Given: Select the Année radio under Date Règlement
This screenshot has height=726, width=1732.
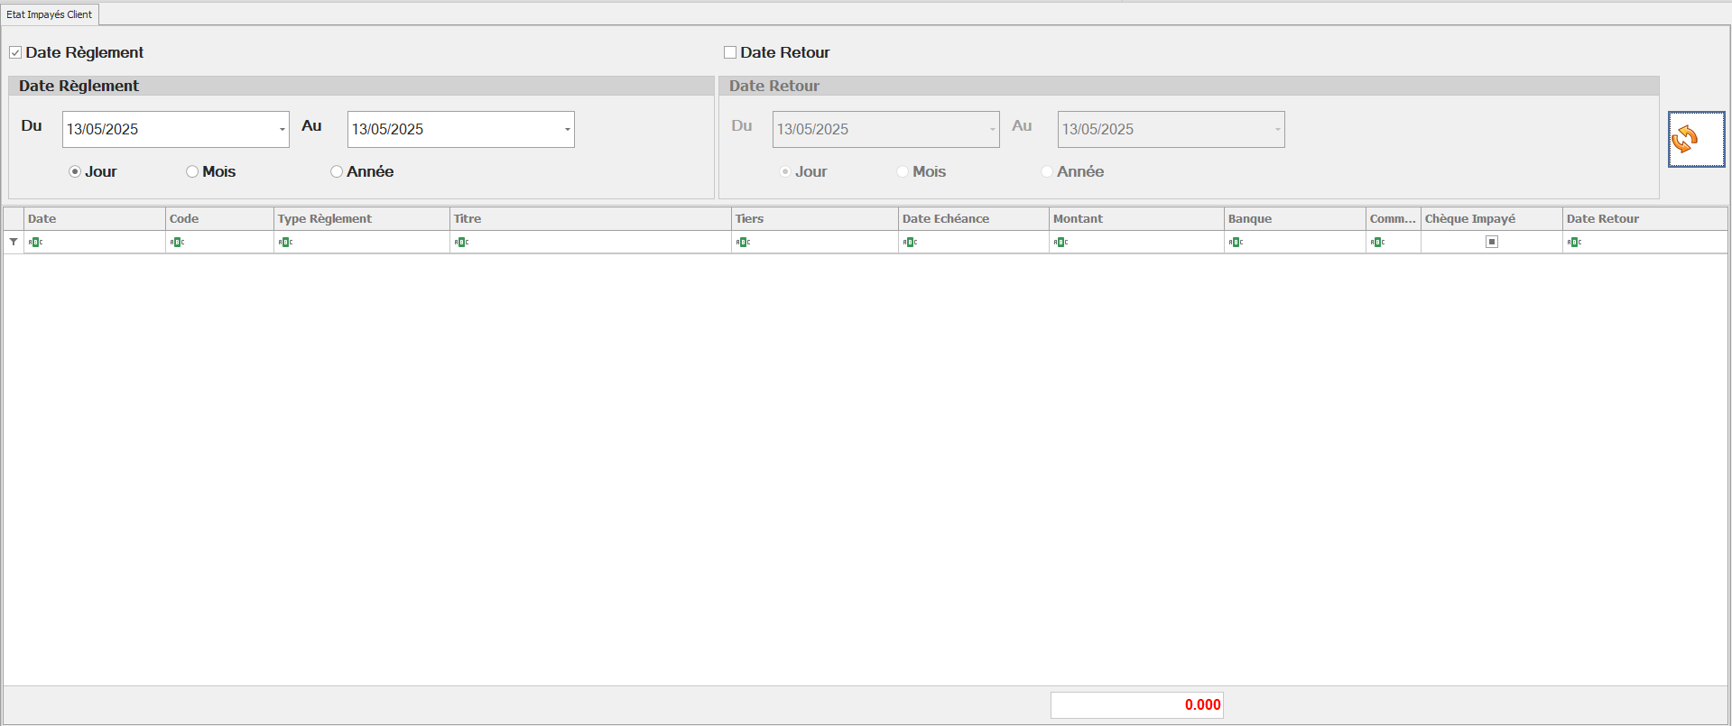Looking at the screenshot, I should pos(337,171).
